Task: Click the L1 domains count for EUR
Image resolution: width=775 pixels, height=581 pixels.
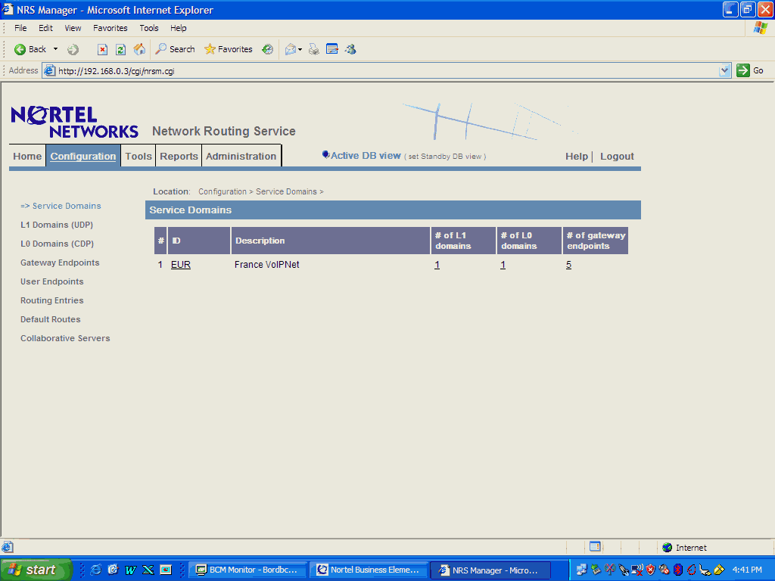Action: pos(437,265)
